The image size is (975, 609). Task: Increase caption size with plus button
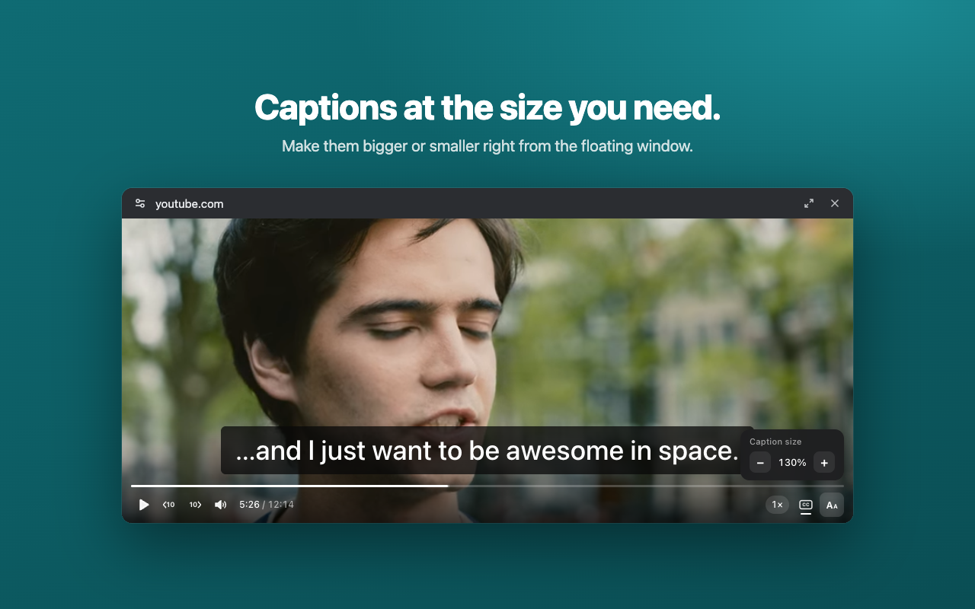click(824, 462)
